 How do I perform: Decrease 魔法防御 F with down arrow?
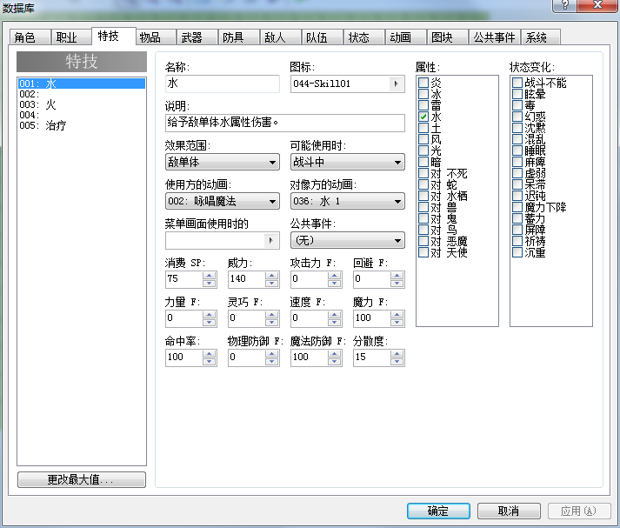pyautogui.click(x=335, y=362)
